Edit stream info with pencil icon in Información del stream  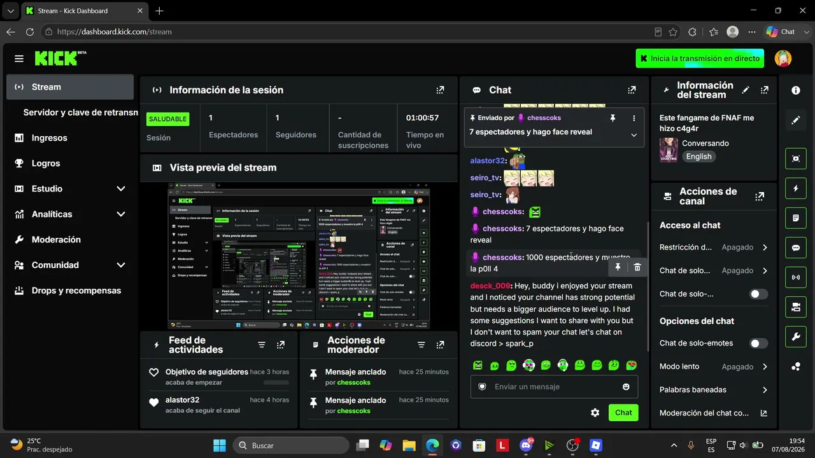click(x=746, y=90)
